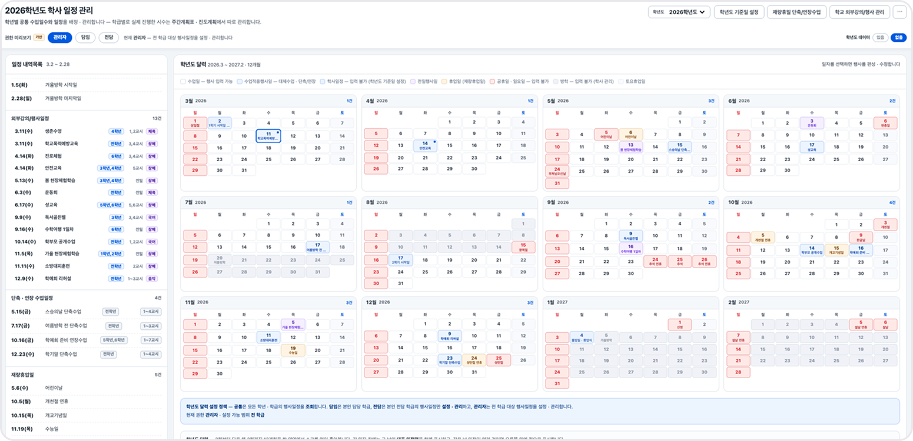Open the more options ellipsis menu
Viewport: 913px width, 441px height.
[x=899, y=12]
